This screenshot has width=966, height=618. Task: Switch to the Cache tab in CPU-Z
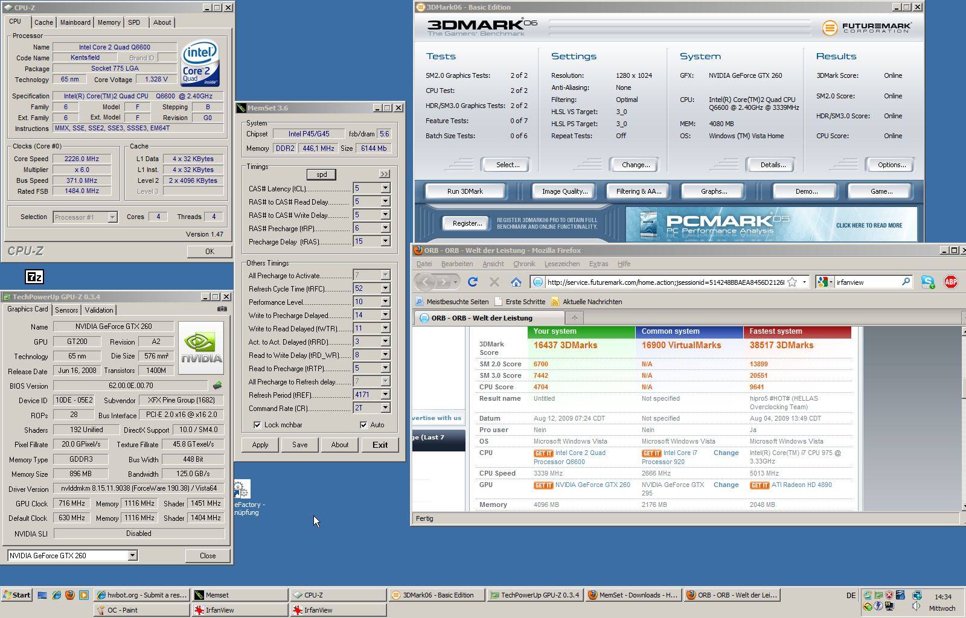pyautogui.click(x=43, y=22)
